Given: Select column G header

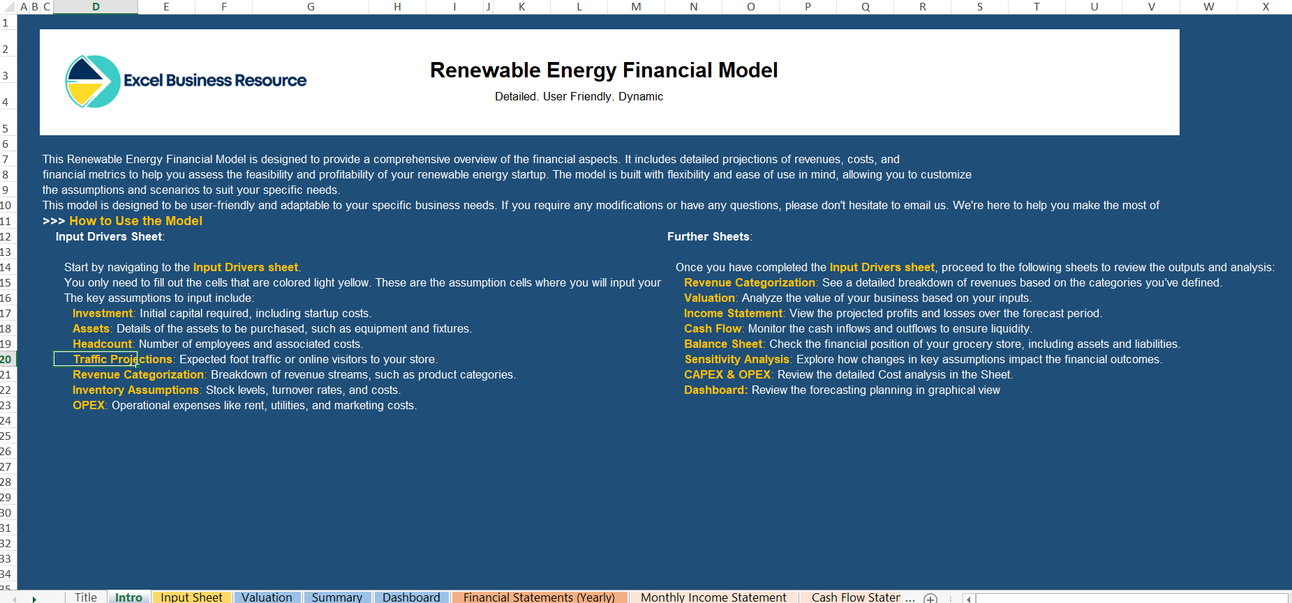Looking at the screenshot, I should coord(311,7).
